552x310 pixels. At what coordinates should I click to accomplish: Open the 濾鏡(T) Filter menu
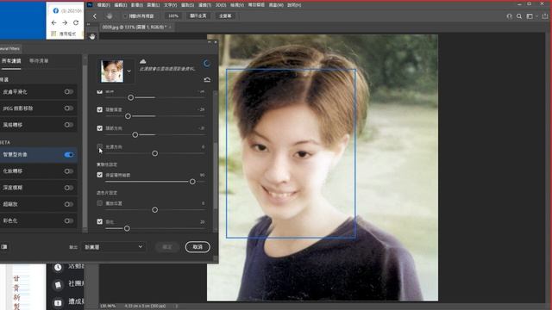[x=205, y=5]
